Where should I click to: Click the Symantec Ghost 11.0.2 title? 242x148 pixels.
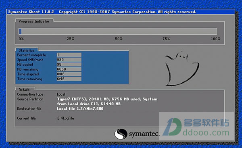tap(31, 12)
